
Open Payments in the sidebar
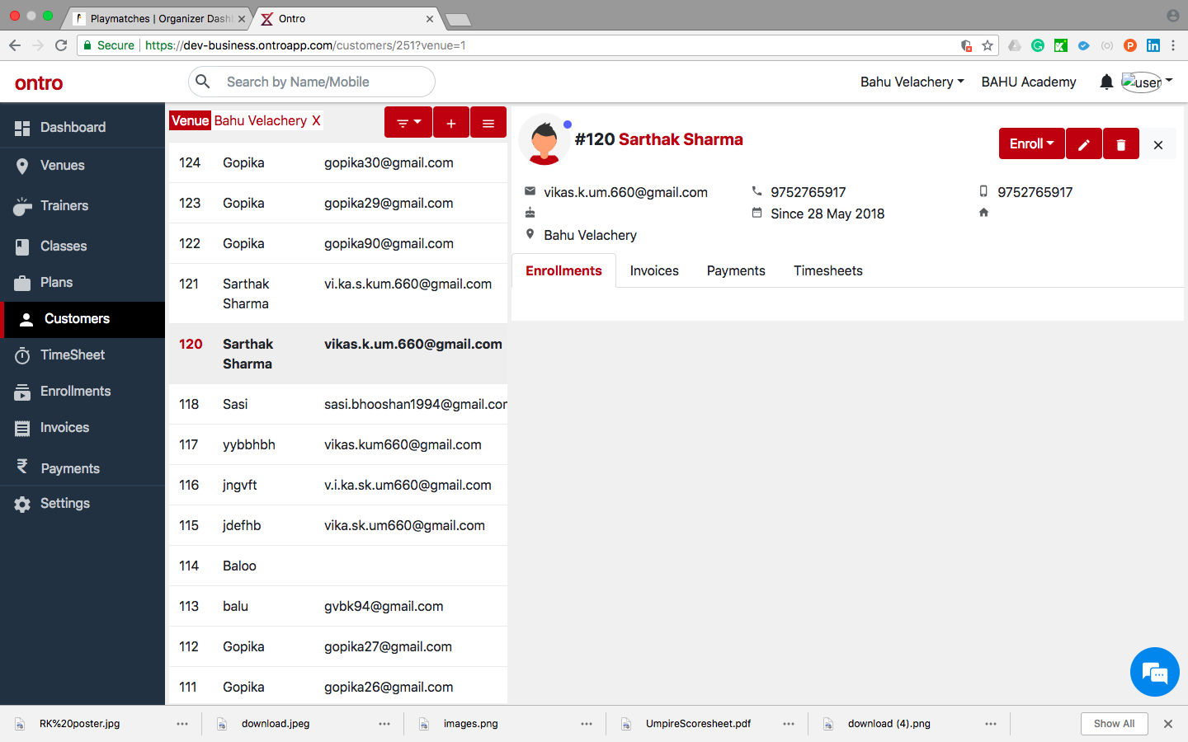82,467
